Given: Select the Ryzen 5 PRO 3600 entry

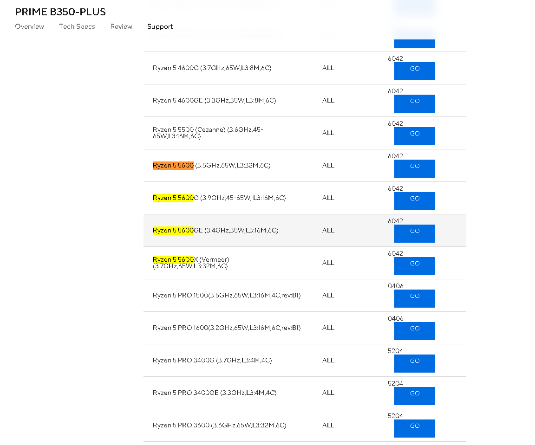Looking at the screenshot, I should 219,425.
